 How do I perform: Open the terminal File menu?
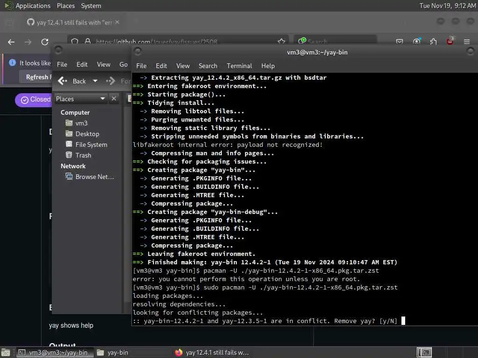[141, 66]
